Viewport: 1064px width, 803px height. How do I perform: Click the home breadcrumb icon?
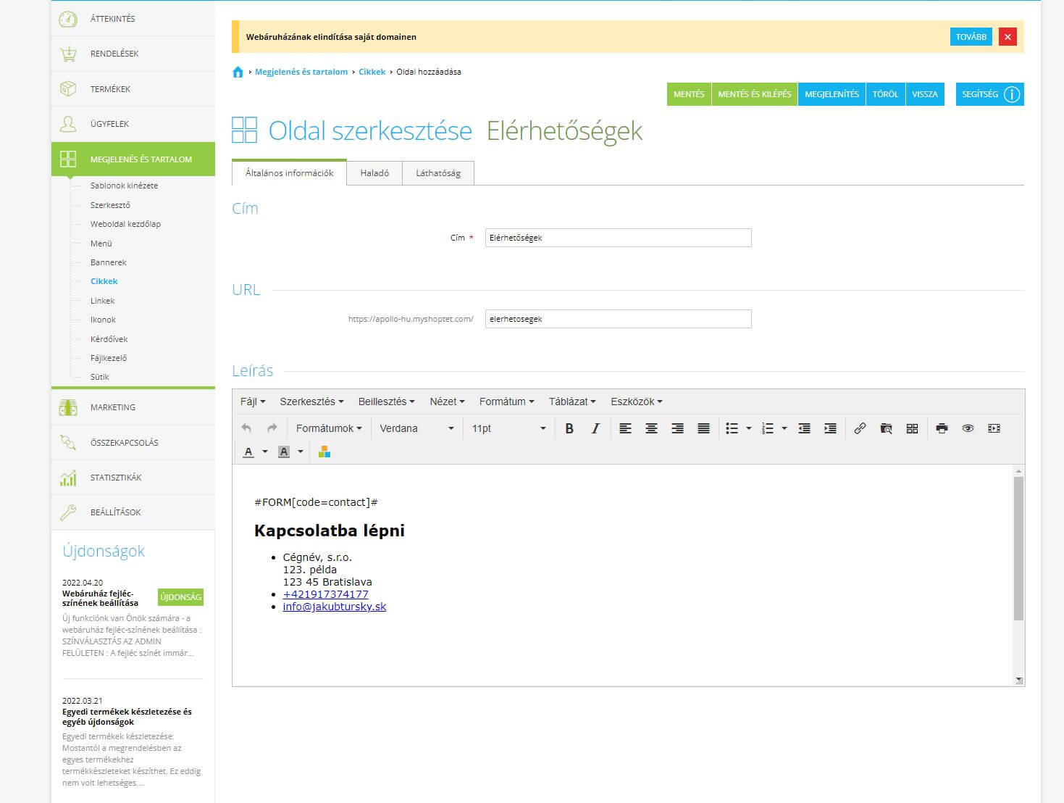[238, 72]
